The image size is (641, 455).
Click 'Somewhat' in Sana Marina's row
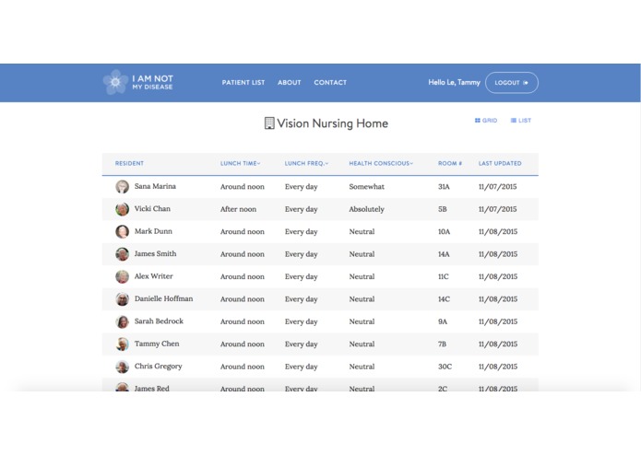click(x=367, y=186)
